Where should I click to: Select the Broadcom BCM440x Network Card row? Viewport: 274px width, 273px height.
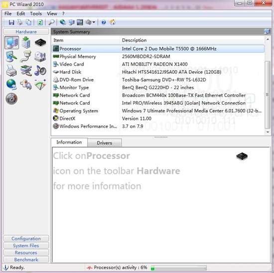(158, 95)
